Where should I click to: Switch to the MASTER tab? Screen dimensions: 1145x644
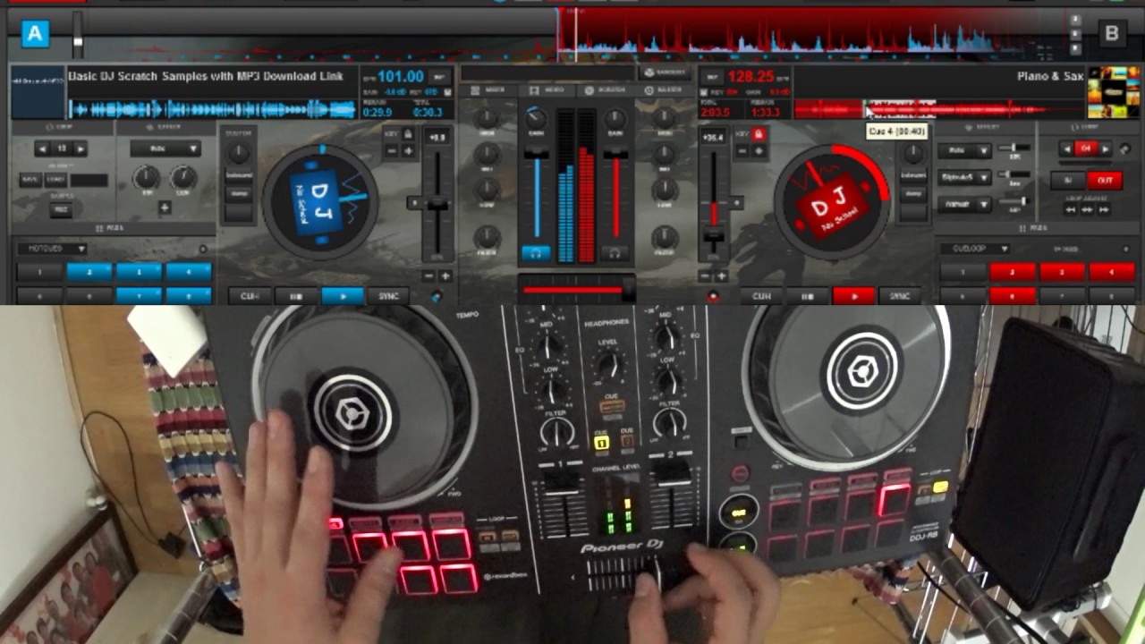coord(663,90)
